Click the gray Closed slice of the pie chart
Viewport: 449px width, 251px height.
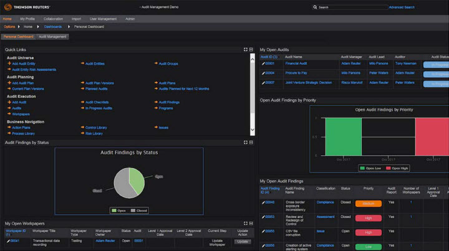(122, 184)
